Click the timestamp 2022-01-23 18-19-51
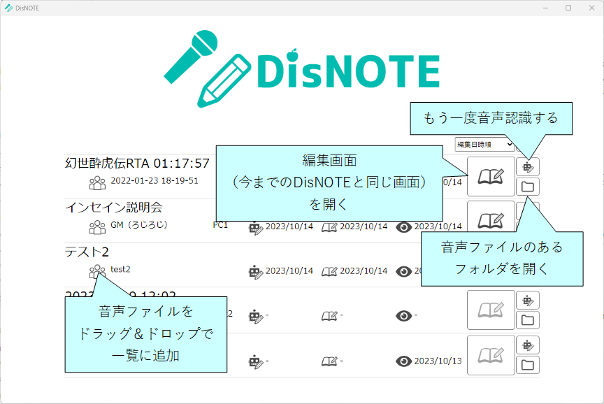This screenshot has width=604, height=404. point(154,181)
